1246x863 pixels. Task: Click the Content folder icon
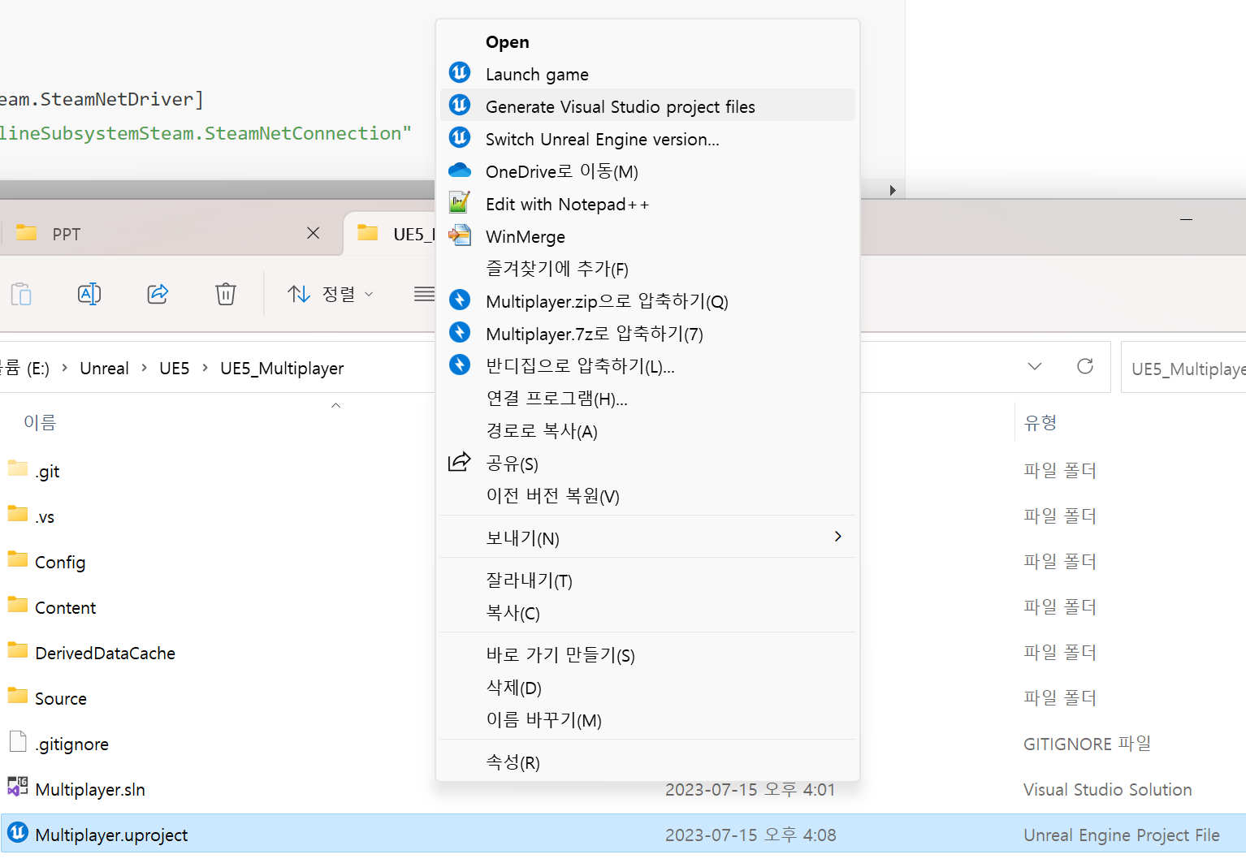[17, 605]
